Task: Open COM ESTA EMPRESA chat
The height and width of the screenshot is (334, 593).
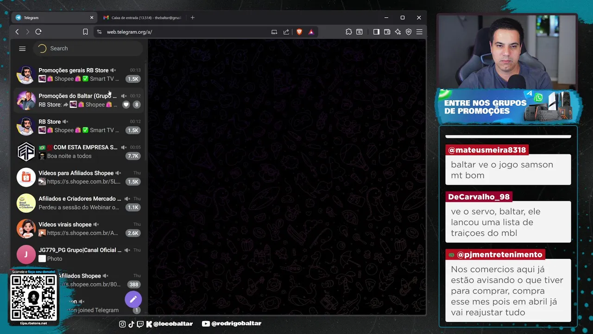Action: [79, 152]
